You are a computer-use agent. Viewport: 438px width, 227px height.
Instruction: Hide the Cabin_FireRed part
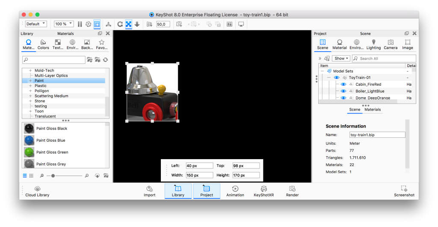point(343,84)
